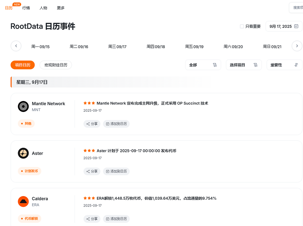The image size is (303, 226).
Task: Open the 全部 filter dropdown
Action: [x=203, y=65]
